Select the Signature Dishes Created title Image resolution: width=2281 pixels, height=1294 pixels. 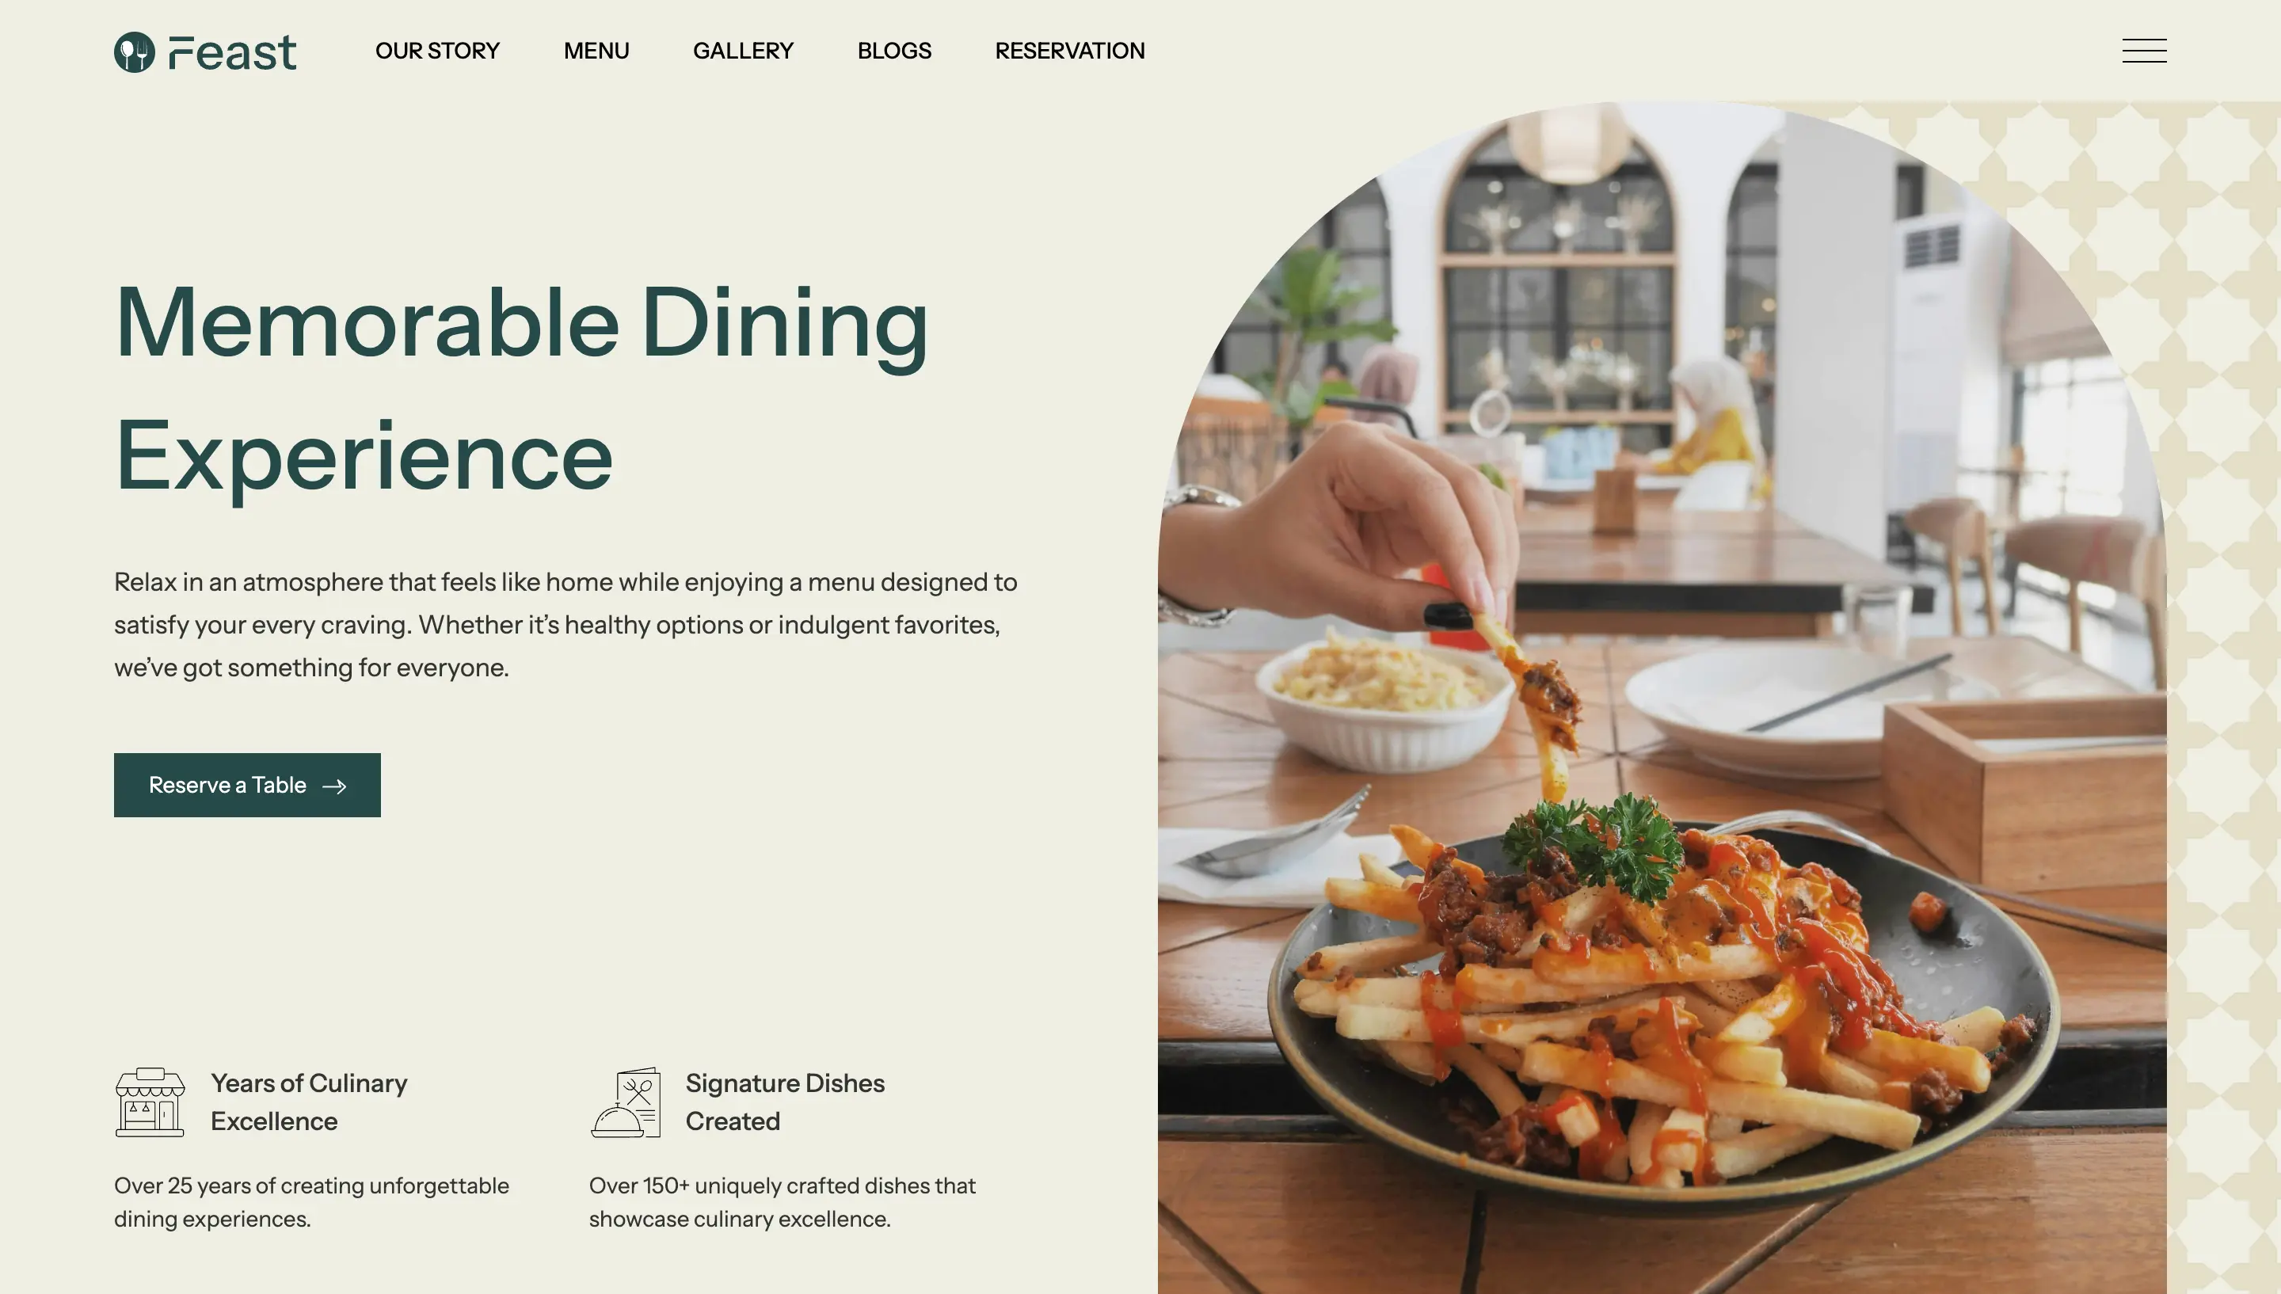click(x=785, y=1102)
